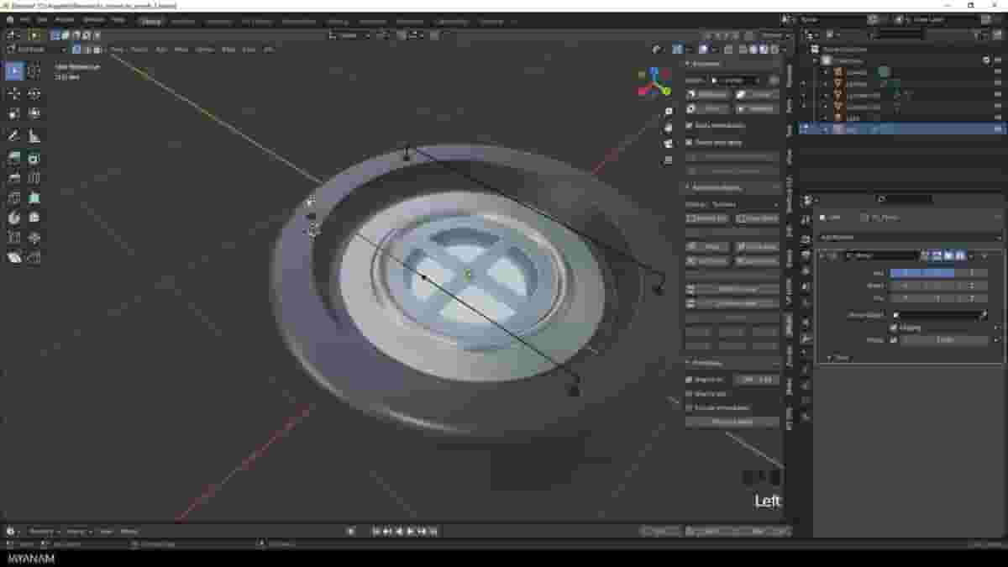Select the Measure tool from the toolbar
The width and height of the screenshot is (1008, 567).
34,135
